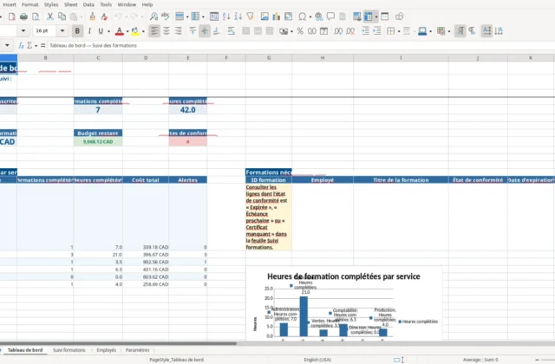Click the Split Window icon

tap(385, 16)
